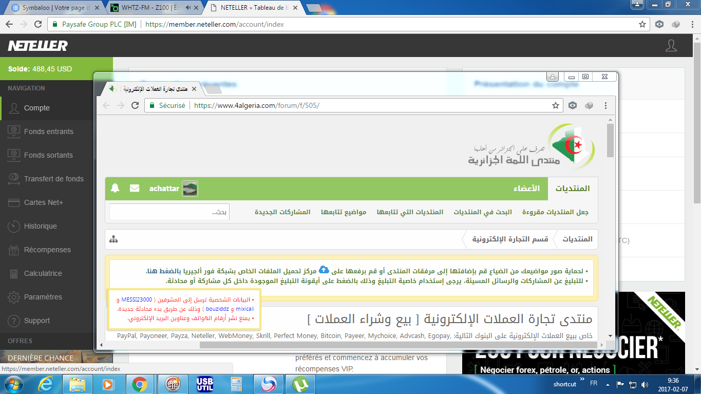Click the forum notifications bell icon
Viewport: 701px width, 394px height.
pyautogui.click(x=115, y=189)
